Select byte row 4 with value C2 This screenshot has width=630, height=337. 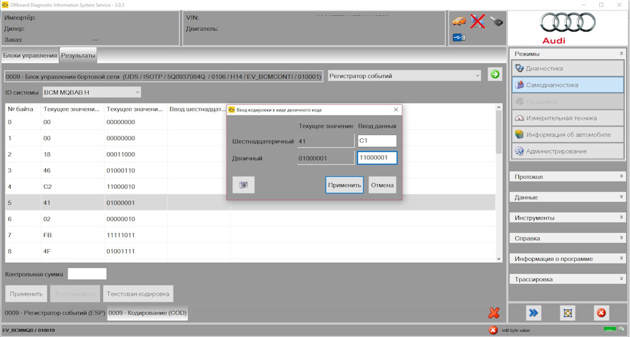tap(250, 187)
